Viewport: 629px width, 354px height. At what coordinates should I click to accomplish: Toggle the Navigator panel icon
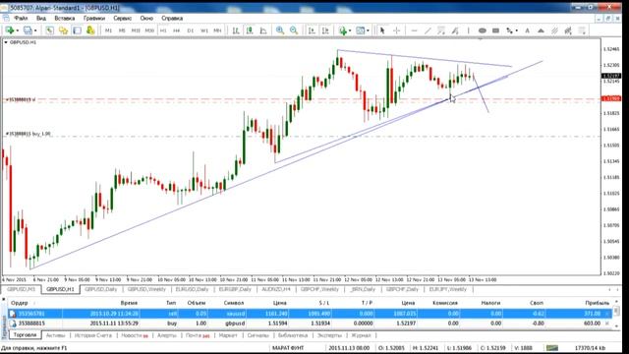pyautogui.click(x=77, y=30)
